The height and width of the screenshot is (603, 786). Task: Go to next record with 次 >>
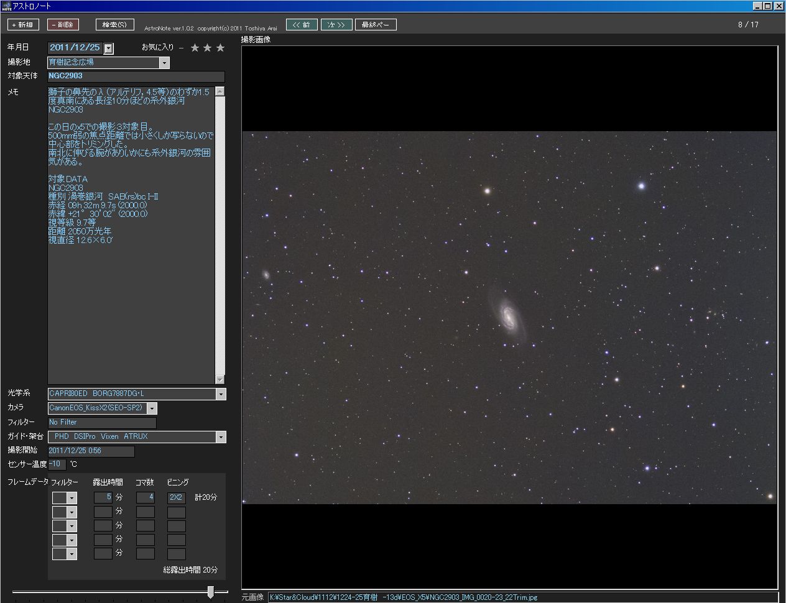336,25
